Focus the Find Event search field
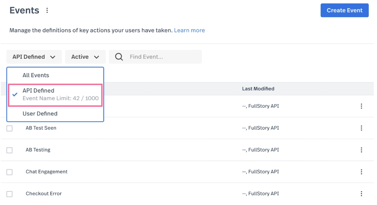Screen dimensions: 377x205 click(x=155, y=57)
